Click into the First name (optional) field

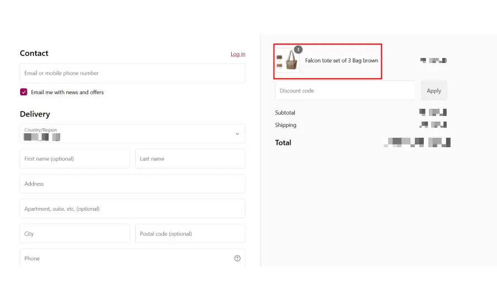(x=75, y=158)
